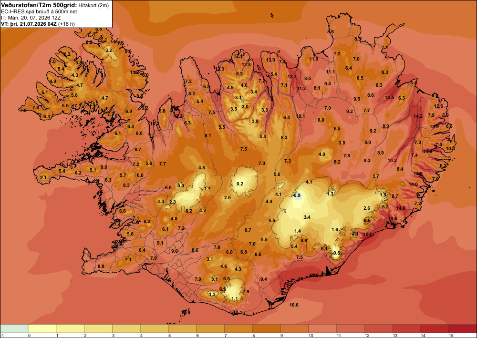
Task: Click the 9.5 temperature value
Action: point(356,99)
